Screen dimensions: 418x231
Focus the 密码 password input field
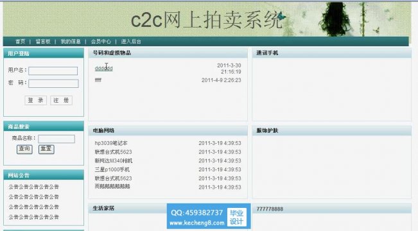(x=53, y=83)
